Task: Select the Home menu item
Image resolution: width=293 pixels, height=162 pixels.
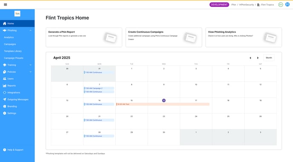Action: pos(17,23)
